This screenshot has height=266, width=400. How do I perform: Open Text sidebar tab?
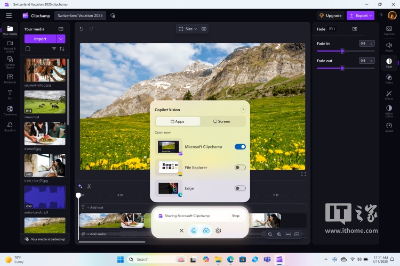pyautogui.click(x=10, y=95)
